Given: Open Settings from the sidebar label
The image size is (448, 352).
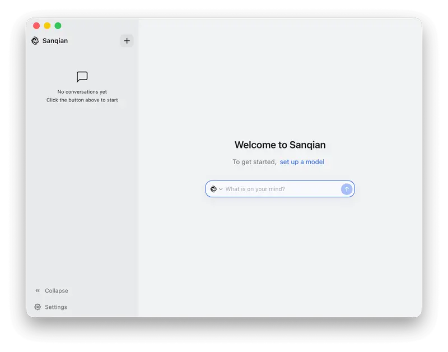Looking at the screenshot, I should [x=56, y=307].
